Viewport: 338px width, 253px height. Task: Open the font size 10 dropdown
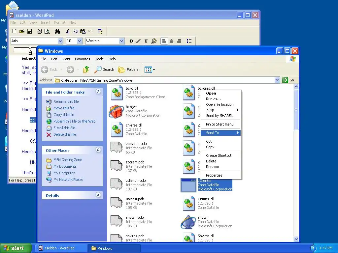point(80,41)
